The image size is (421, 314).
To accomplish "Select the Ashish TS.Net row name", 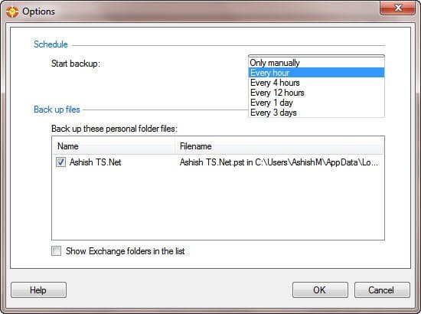I will coord(95,162).
